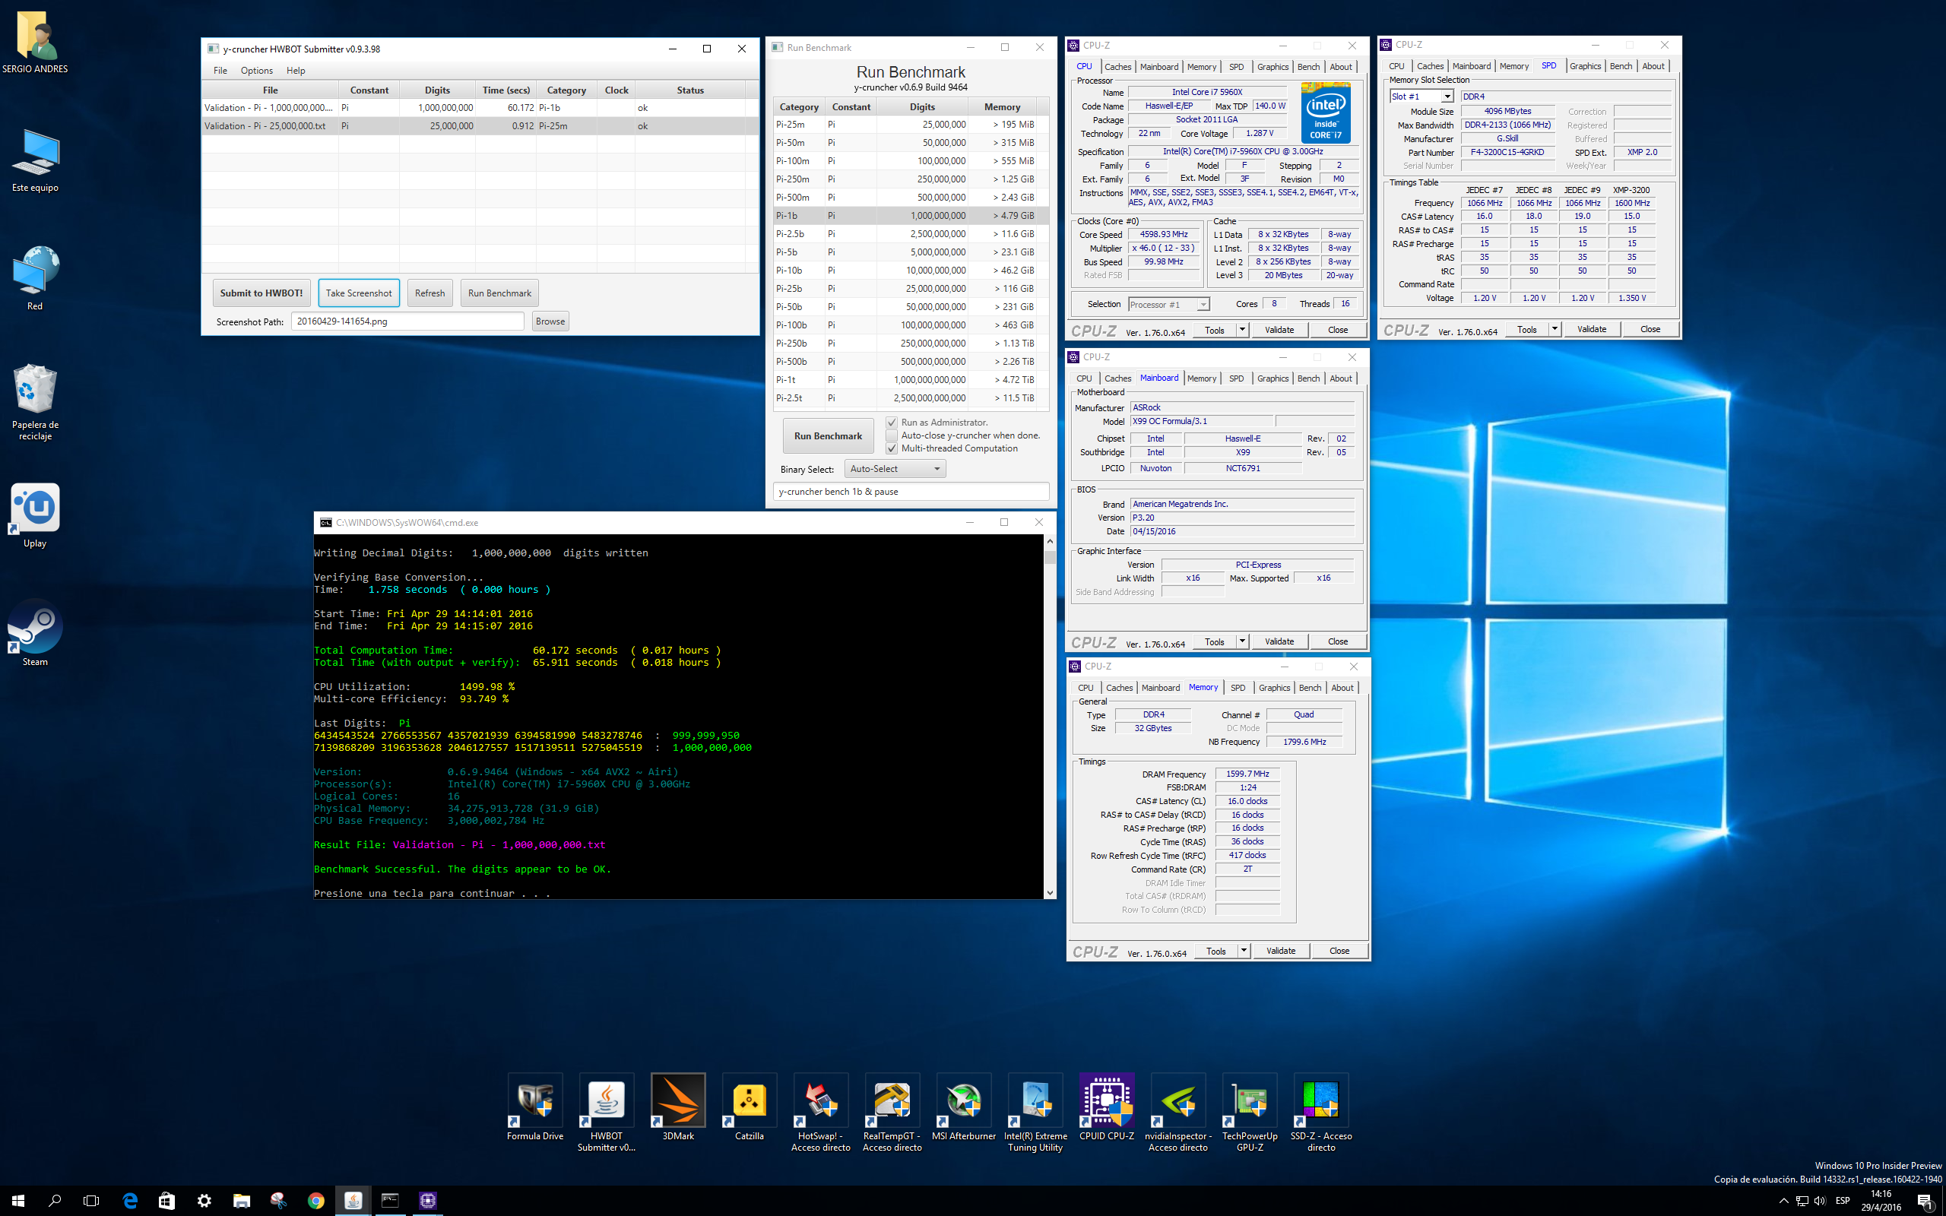
Task: Expand Tools arrow in CPU-Z CPU window
Action: [x=1242, y=330]
